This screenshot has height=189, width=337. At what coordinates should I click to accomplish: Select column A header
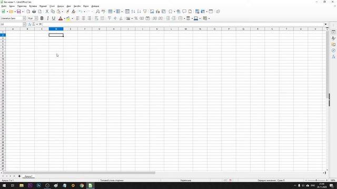point(13,29)
